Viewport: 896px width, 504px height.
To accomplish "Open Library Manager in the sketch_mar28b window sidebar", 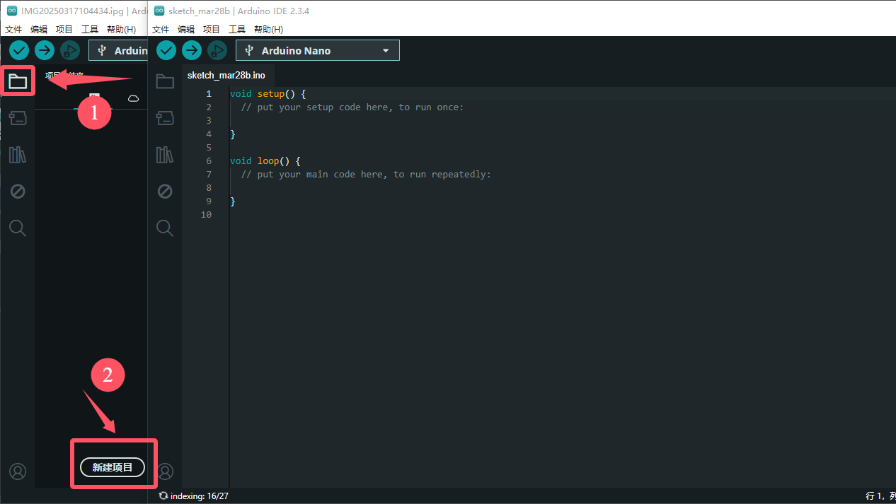I will (x=165, y=155).
